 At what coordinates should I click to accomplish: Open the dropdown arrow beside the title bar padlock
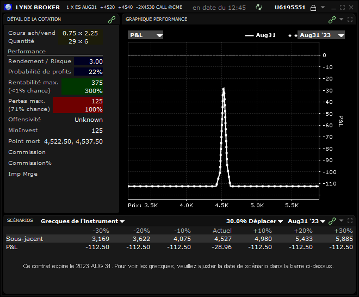(x=323, y=8)
